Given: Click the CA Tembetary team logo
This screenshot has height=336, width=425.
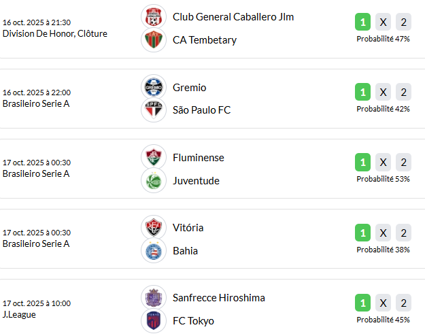Looking at the screenshot, I should [x=154, y=40].
